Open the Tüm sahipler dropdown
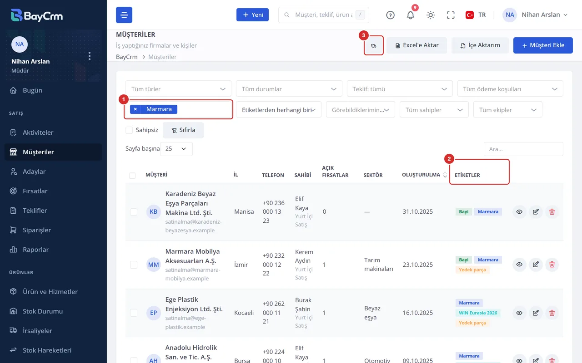The height and width of the screenshot is (363, 582). (x=434, y=110)
